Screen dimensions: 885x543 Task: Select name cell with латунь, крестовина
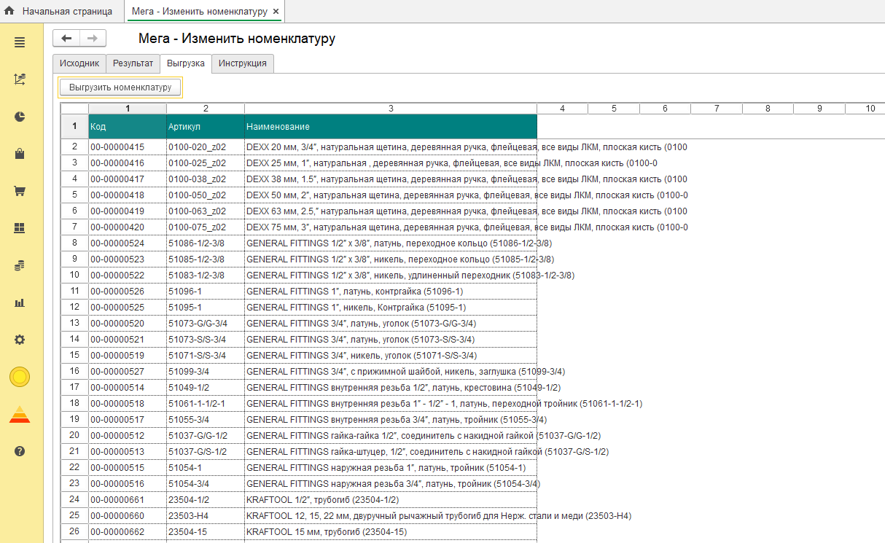point(391,387)
